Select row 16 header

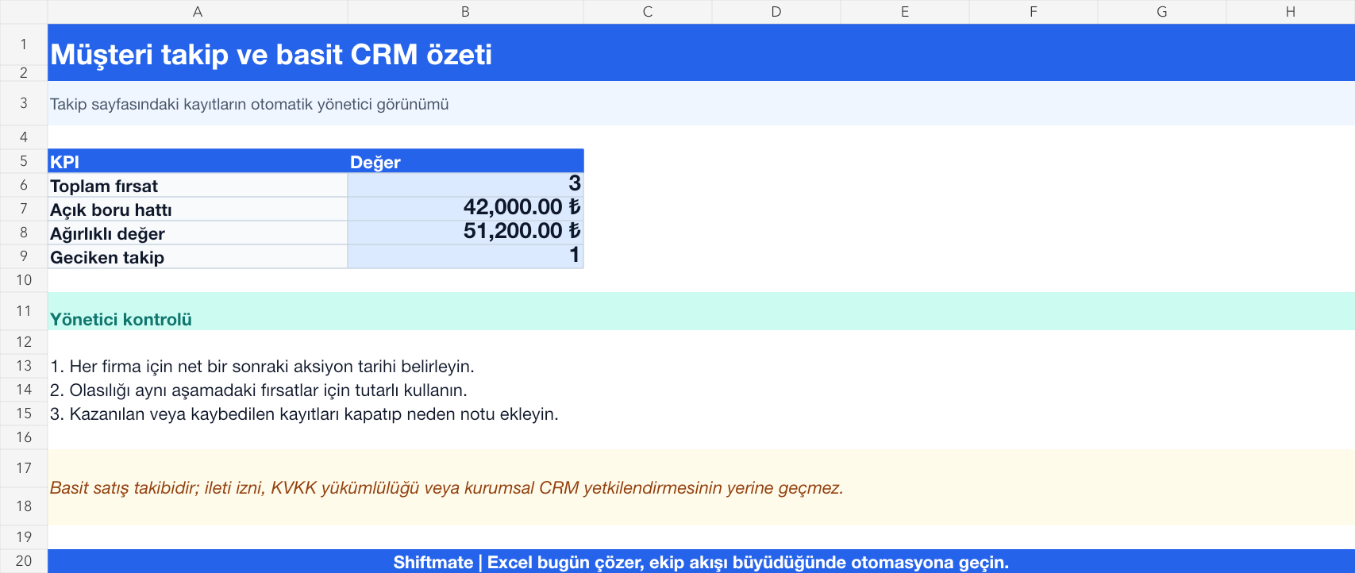click(24, 437)
